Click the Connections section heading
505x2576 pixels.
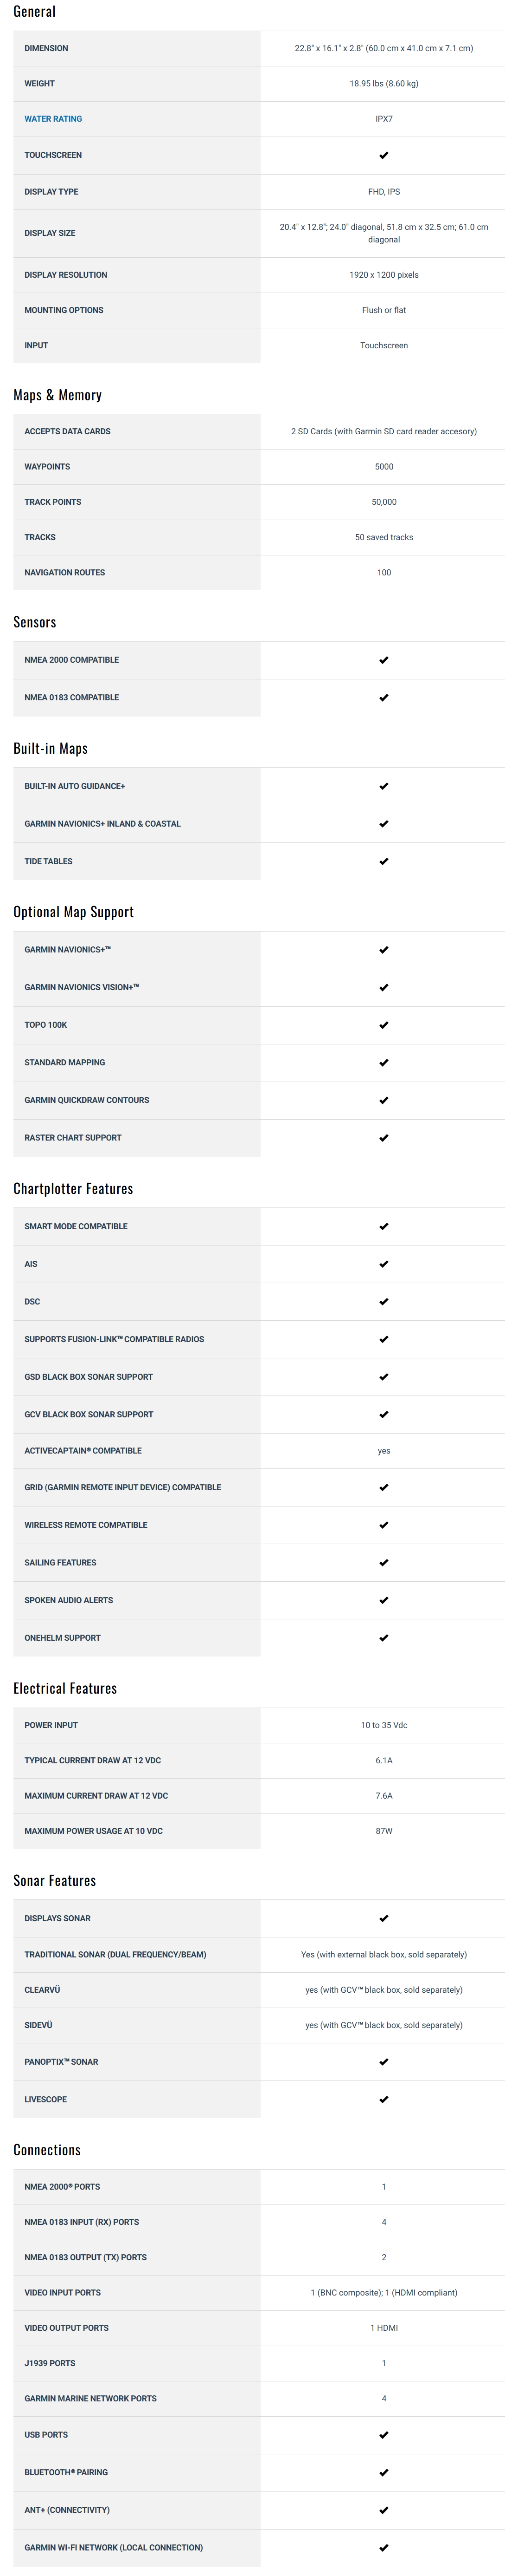pyautogui.click(x=47, y=2150)
